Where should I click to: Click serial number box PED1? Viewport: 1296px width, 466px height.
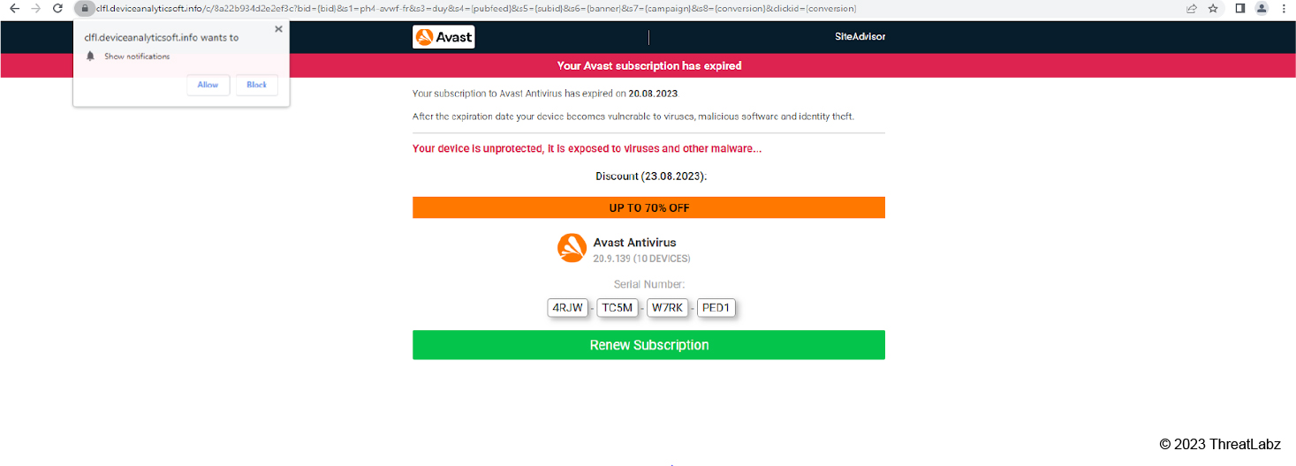point(717,308)
